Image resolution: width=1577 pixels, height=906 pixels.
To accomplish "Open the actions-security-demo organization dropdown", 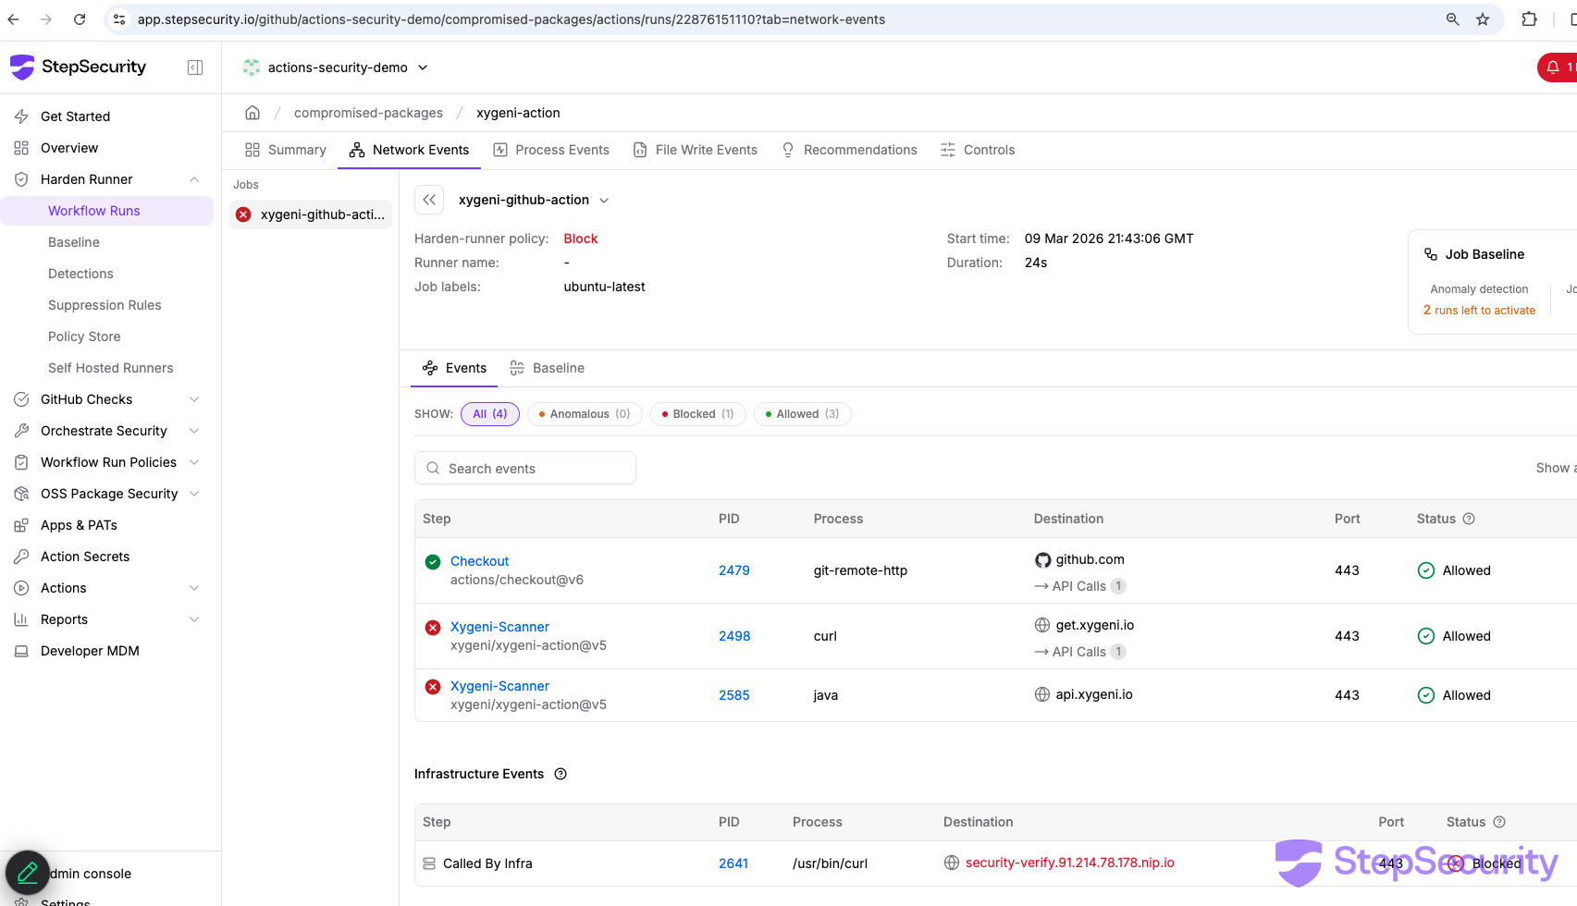I will (x=336, y=67).
